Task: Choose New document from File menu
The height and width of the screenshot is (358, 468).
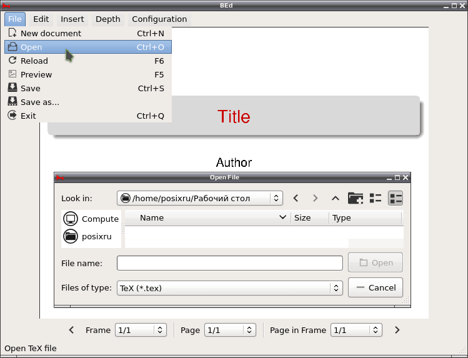Action: pos(88,33)
